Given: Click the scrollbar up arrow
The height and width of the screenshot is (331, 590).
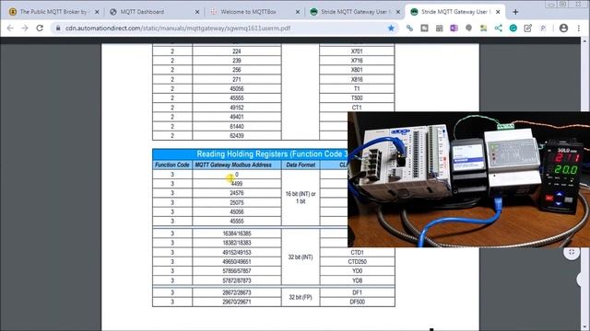Looking at the screenshot, I should pyautogui.click(x=584, y=40).
